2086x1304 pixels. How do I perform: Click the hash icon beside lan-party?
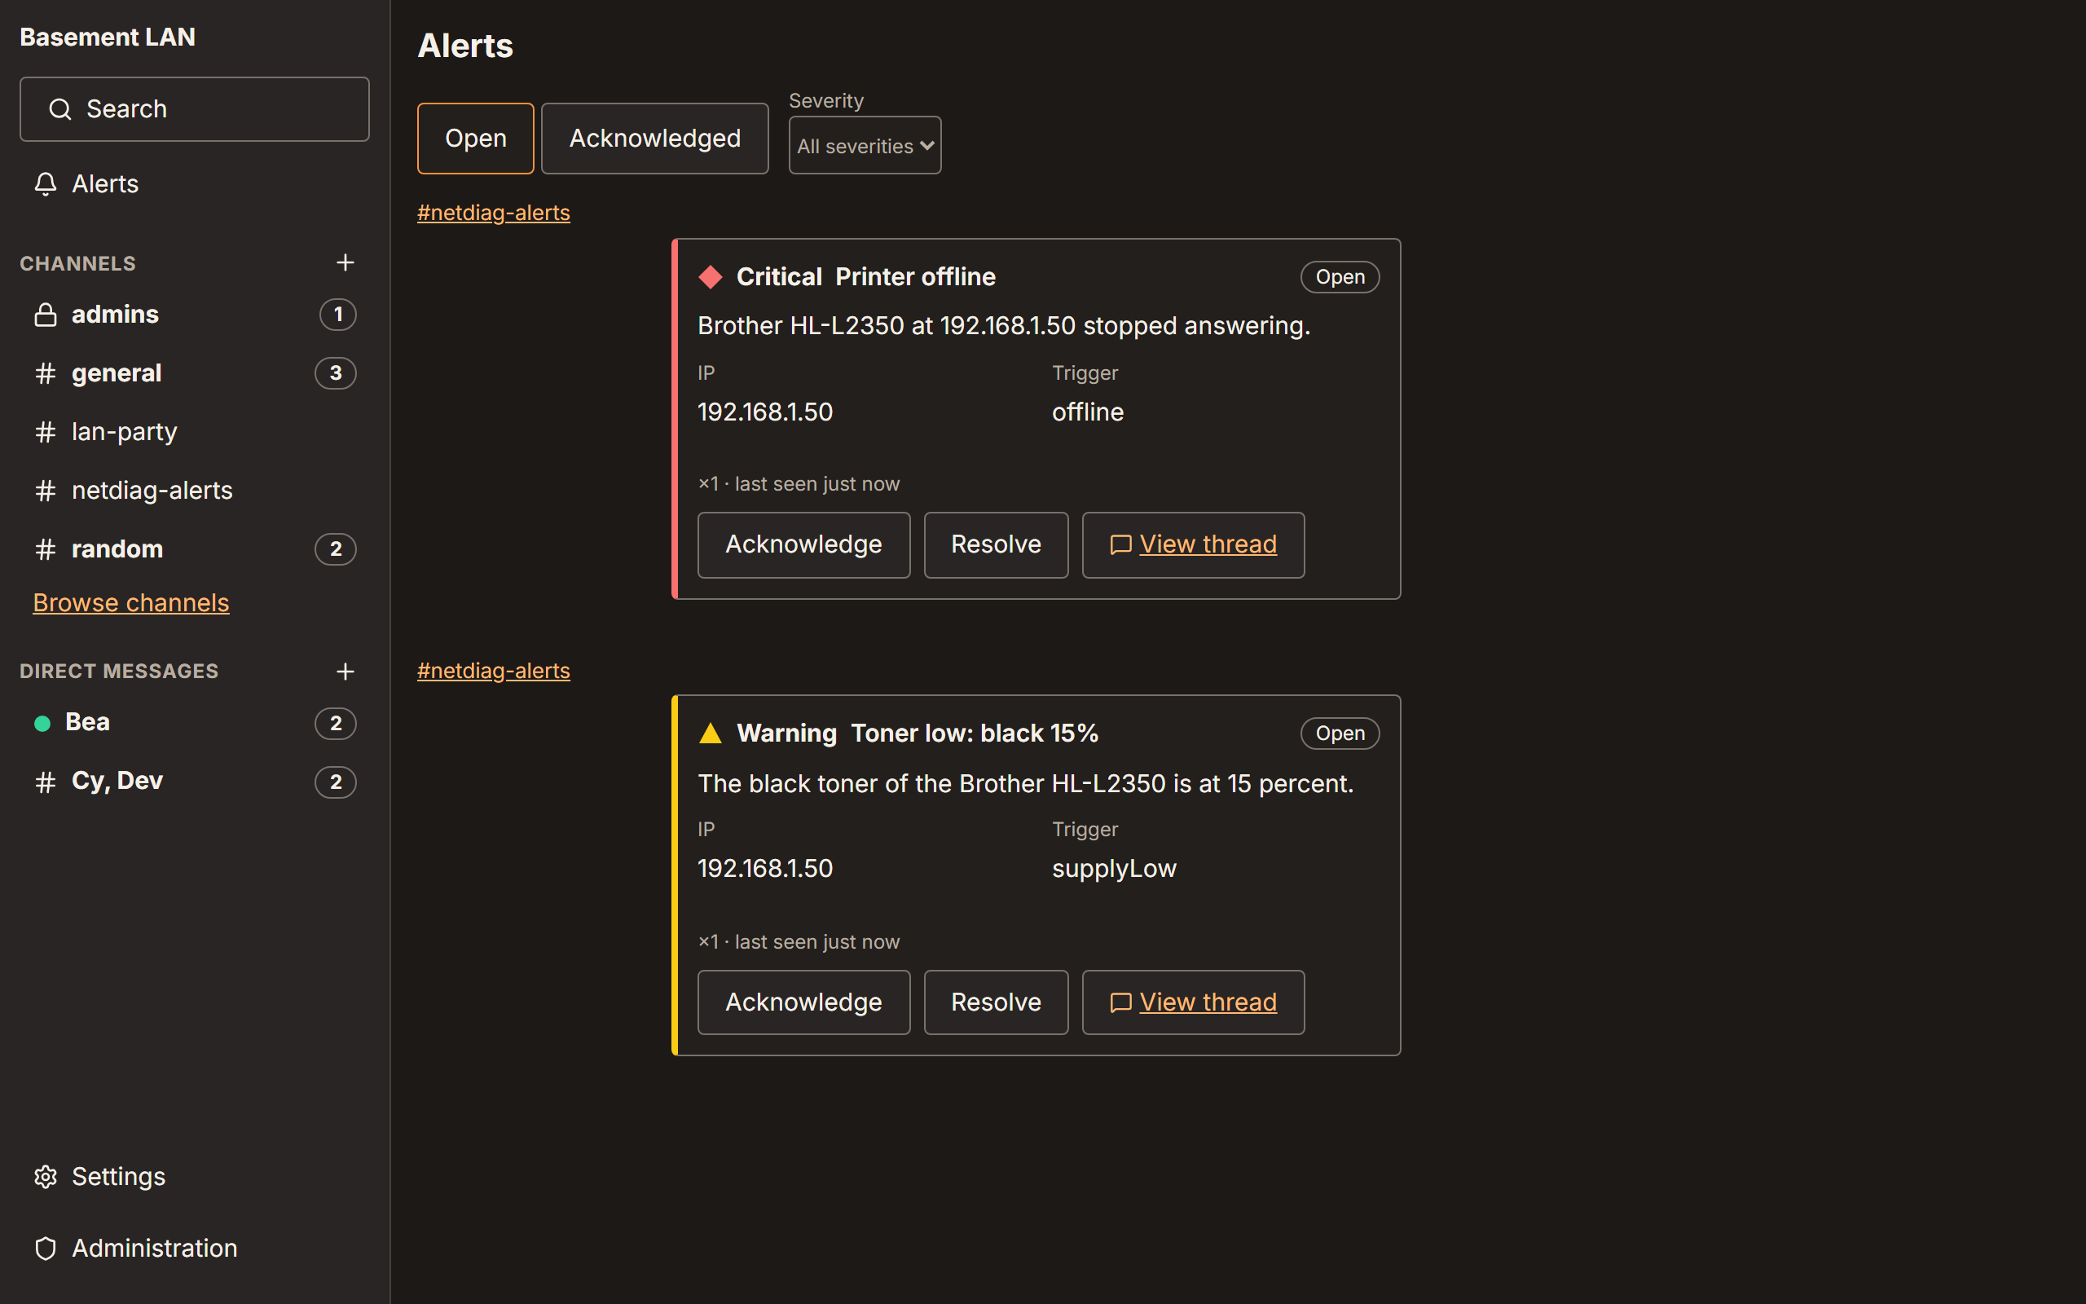pyautogui.click(x=46, y=431)
